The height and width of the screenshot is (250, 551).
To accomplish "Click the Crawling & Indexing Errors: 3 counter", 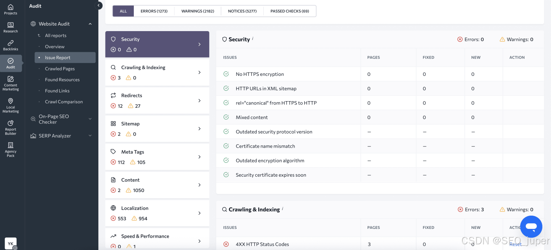I will click(471, 210).
